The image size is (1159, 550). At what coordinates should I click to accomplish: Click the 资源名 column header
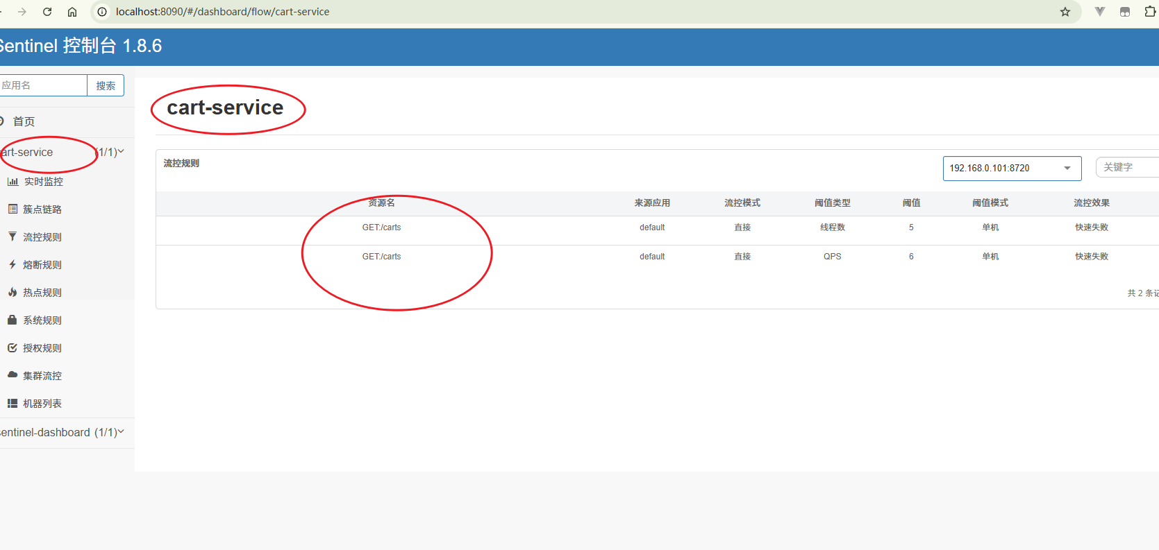(x=381, y=203)
